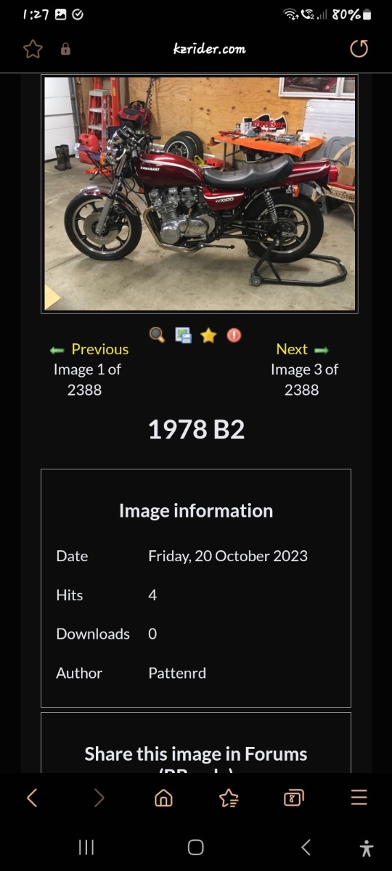
Task: Open the browser hamburger menu
Action: (359, 798)
